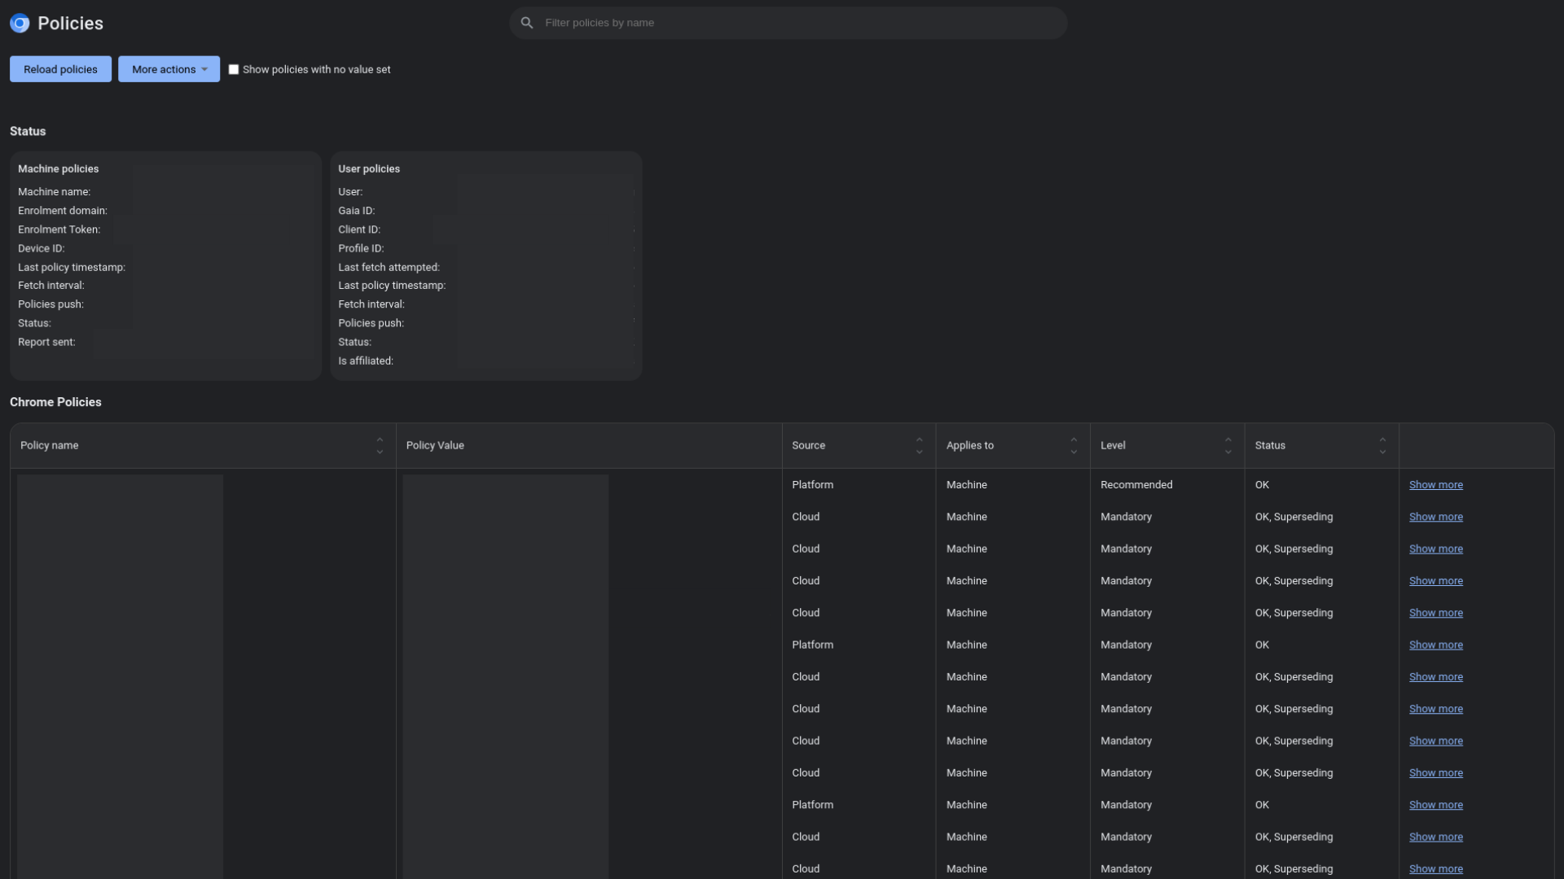Click the Gaia ID label
Viewport: 1564px width, 879px height.
point(356,210)
